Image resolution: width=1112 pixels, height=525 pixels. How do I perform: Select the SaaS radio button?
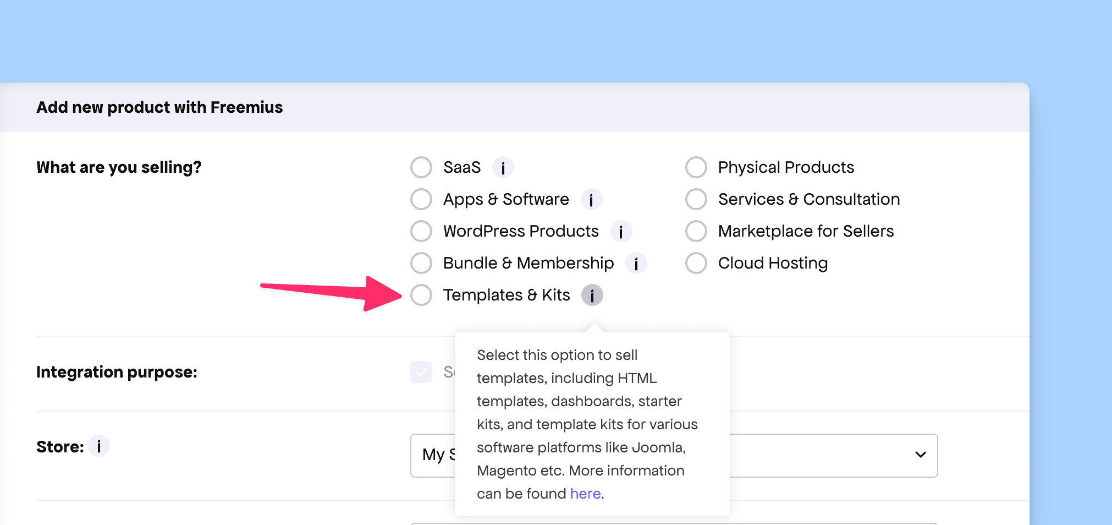[x=421, y=167]
